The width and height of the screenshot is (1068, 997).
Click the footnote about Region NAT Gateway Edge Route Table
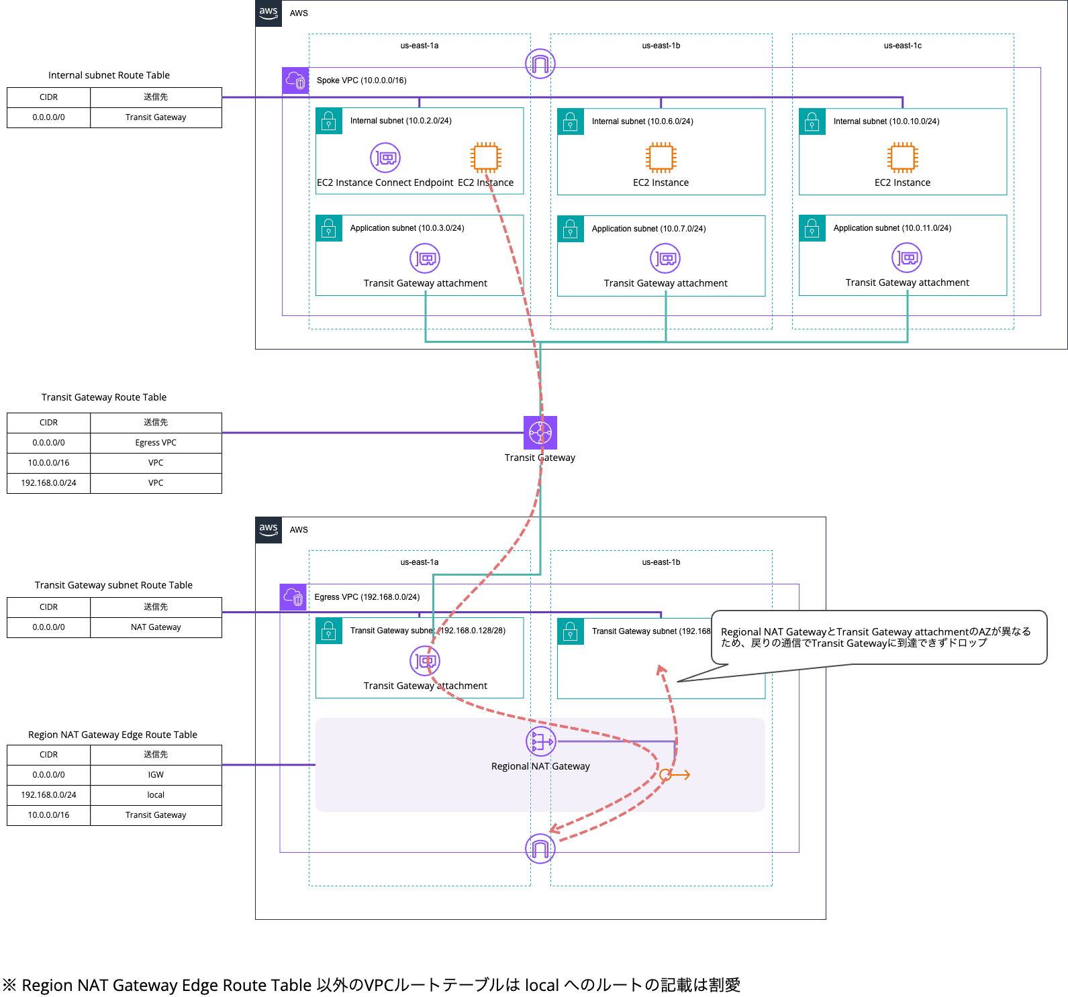coord(372,985)
